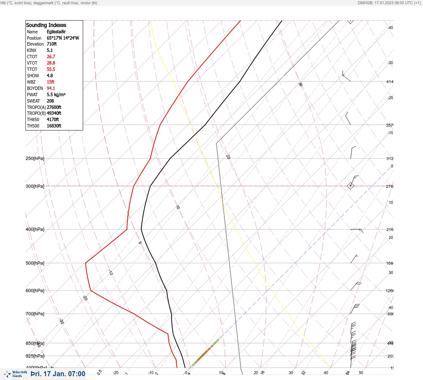Click the KINX value 5.1
This screenshot has width=423, height=380.
[50, 50]
